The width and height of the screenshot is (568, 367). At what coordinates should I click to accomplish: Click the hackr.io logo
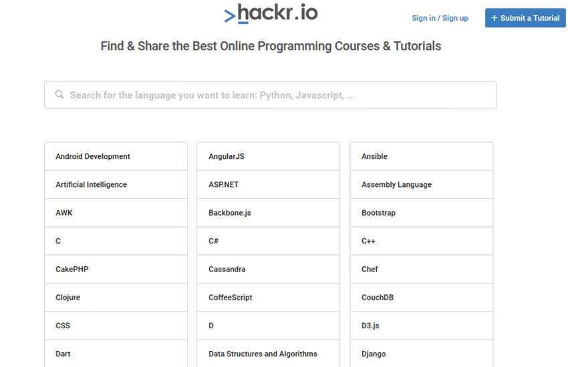pyautogui.click(x=271, y=13)
